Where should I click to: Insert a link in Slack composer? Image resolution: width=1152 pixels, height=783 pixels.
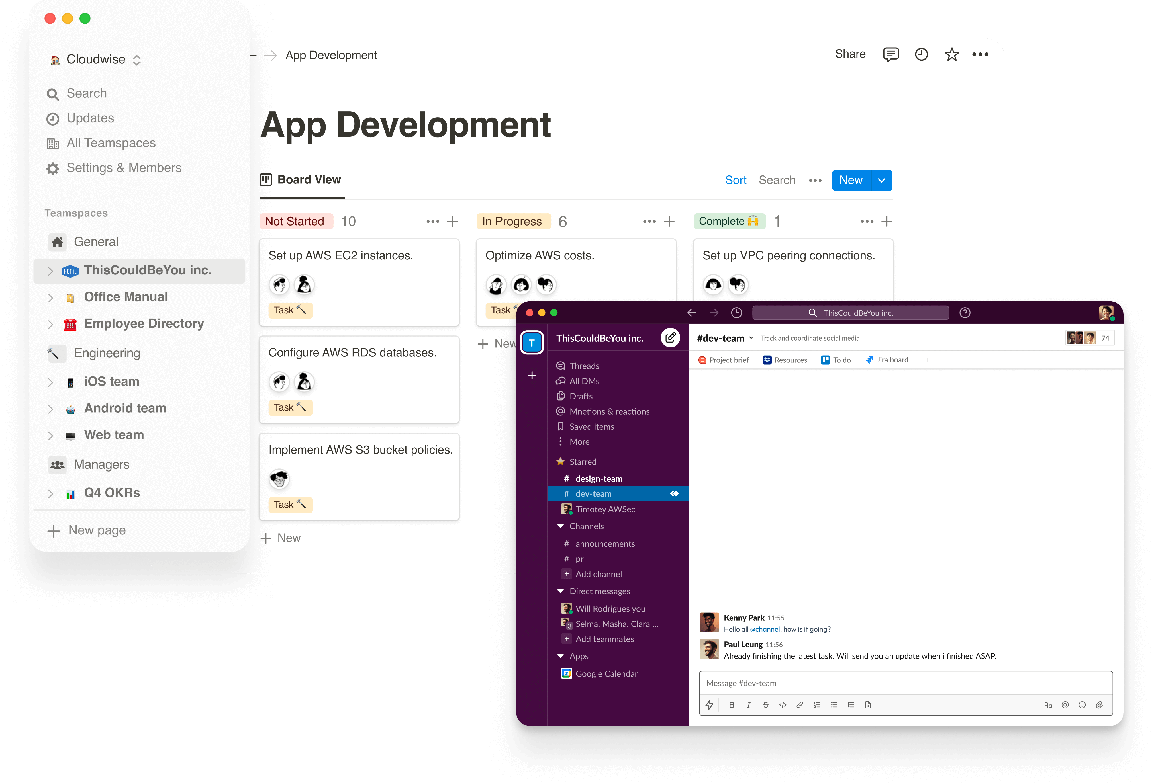800,705
